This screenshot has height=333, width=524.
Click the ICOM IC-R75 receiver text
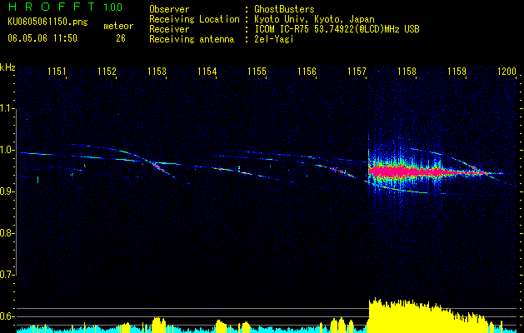tap(337, 29)
